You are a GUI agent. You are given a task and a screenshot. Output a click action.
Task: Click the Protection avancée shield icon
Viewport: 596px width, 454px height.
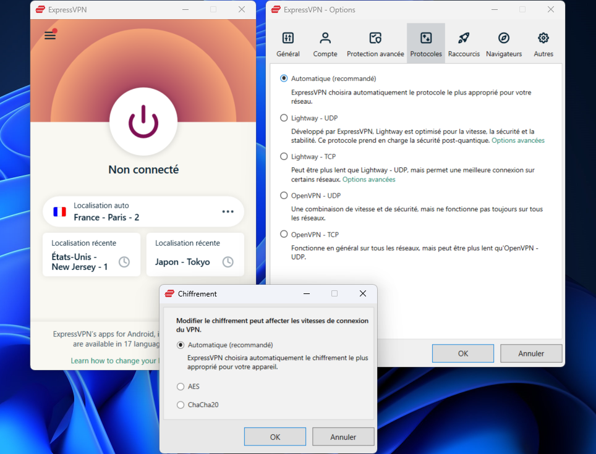pyautogui.click(x=375, y=38)
